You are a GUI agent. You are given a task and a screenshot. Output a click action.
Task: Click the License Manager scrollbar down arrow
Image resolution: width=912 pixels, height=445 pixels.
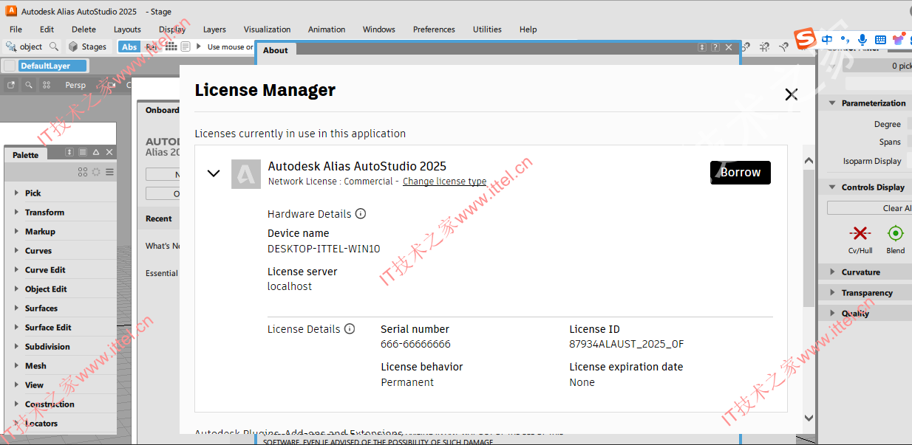(809, 418)
